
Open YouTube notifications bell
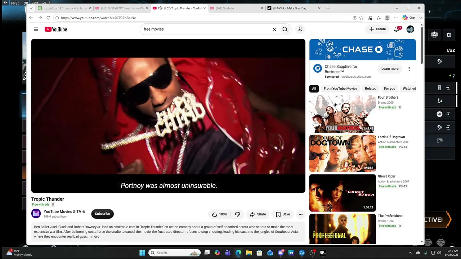(x=397, y=29)
